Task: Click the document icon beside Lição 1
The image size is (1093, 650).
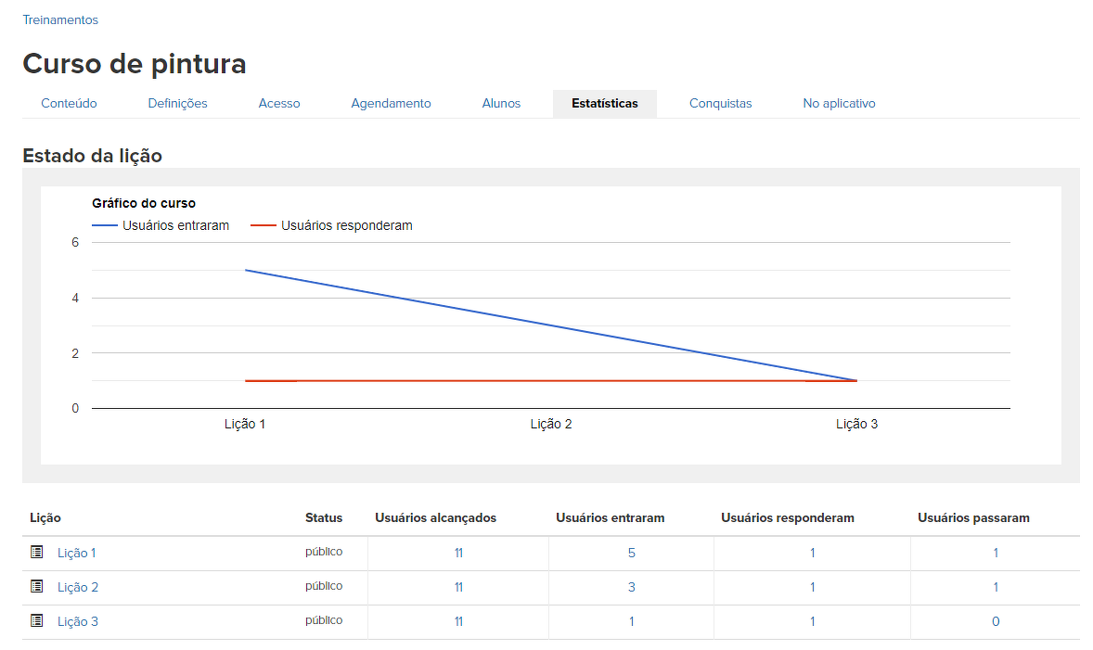Action: [37, 552]
